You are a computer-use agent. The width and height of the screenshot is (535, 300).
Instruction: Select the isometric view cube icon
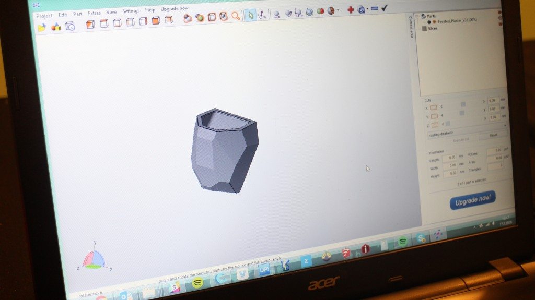(90, 24)
